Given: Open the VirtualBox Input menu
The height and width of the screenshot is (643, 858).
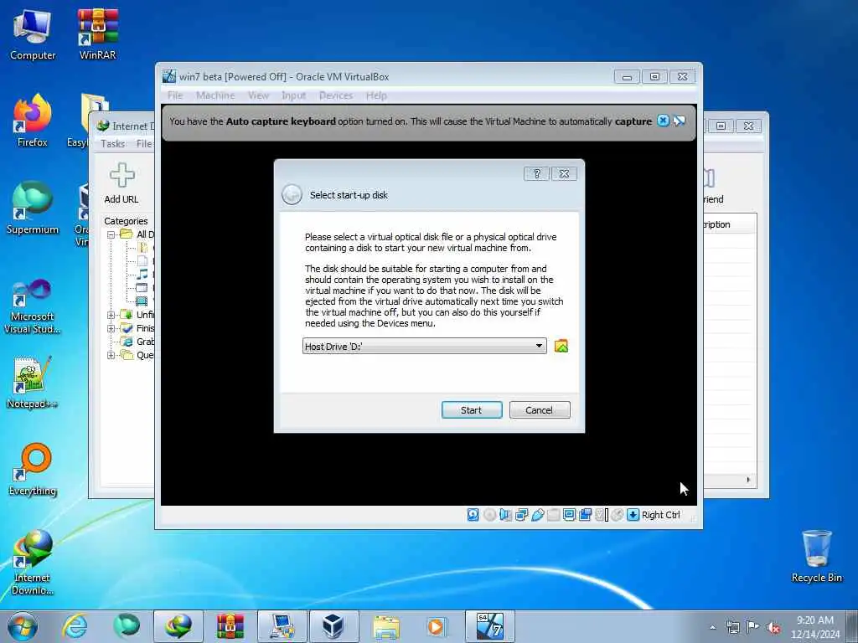Looking at the screenshot, I should pos(293,95).
